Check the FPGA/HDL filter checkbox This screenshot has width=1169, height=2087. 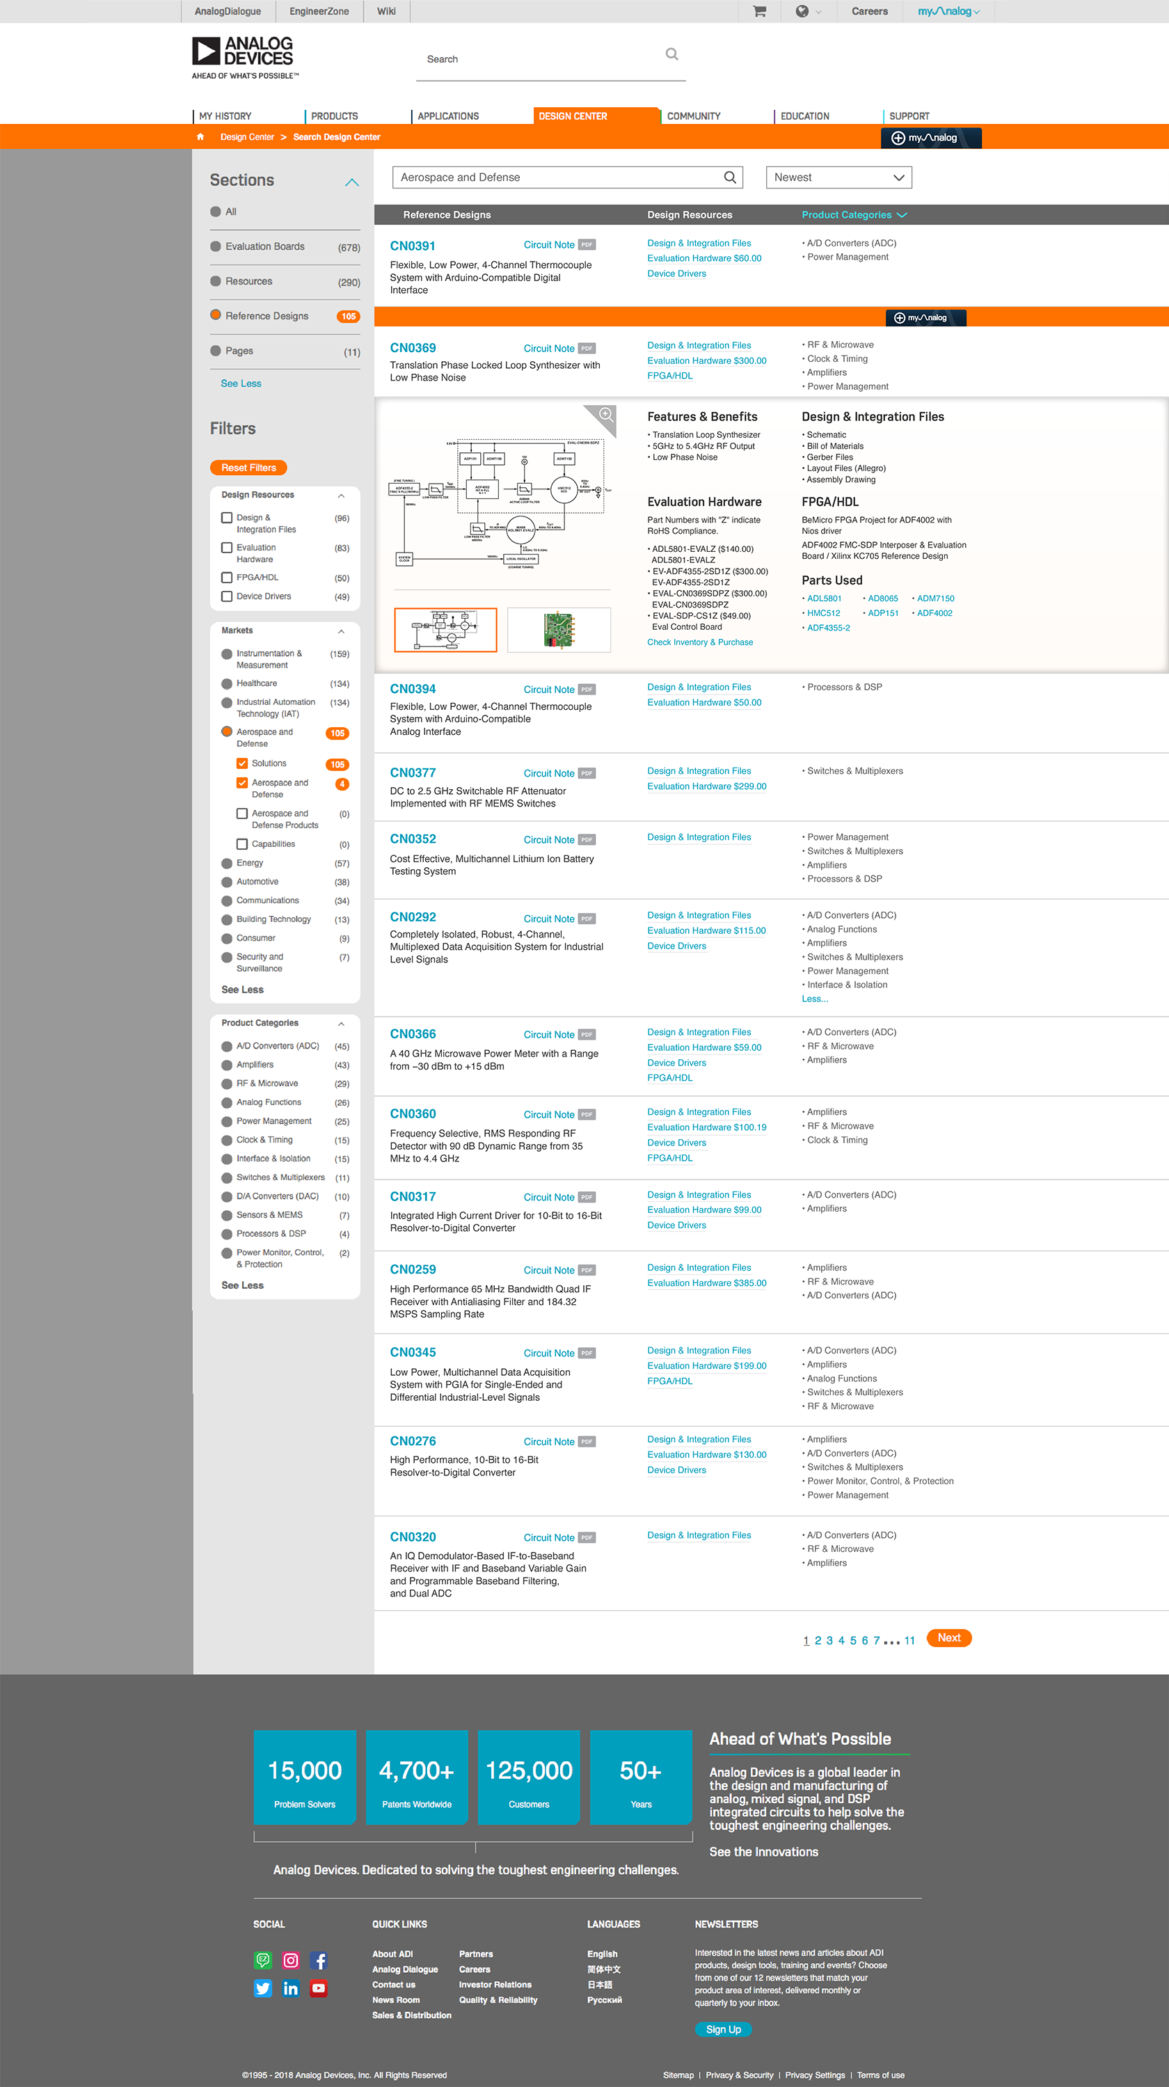coord(227,578)
